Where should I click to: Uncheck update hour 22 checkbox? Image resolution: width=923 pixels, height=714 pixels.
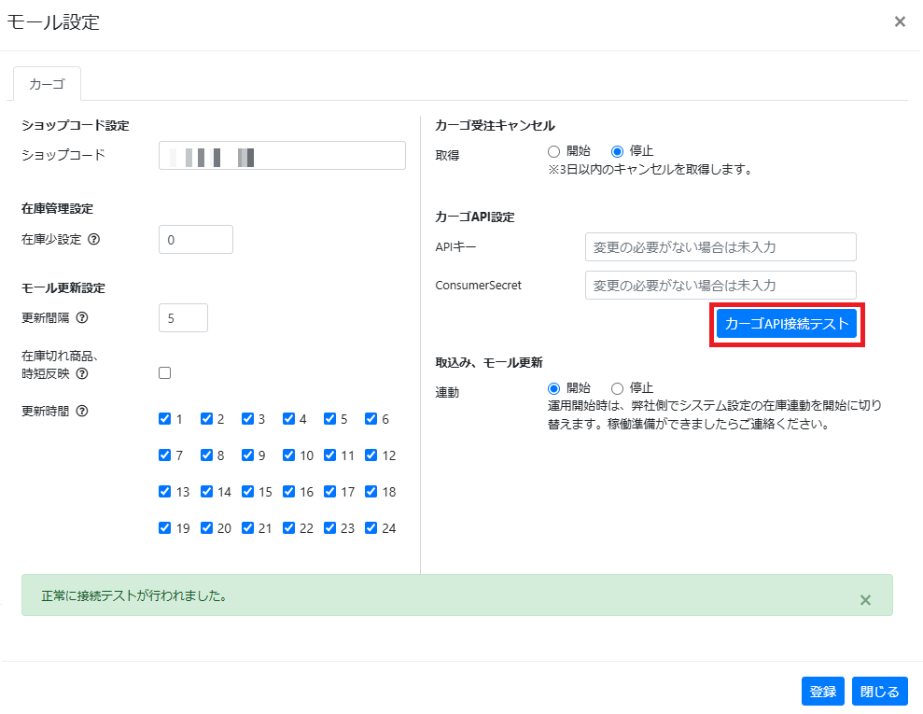(x=288, y=528)
